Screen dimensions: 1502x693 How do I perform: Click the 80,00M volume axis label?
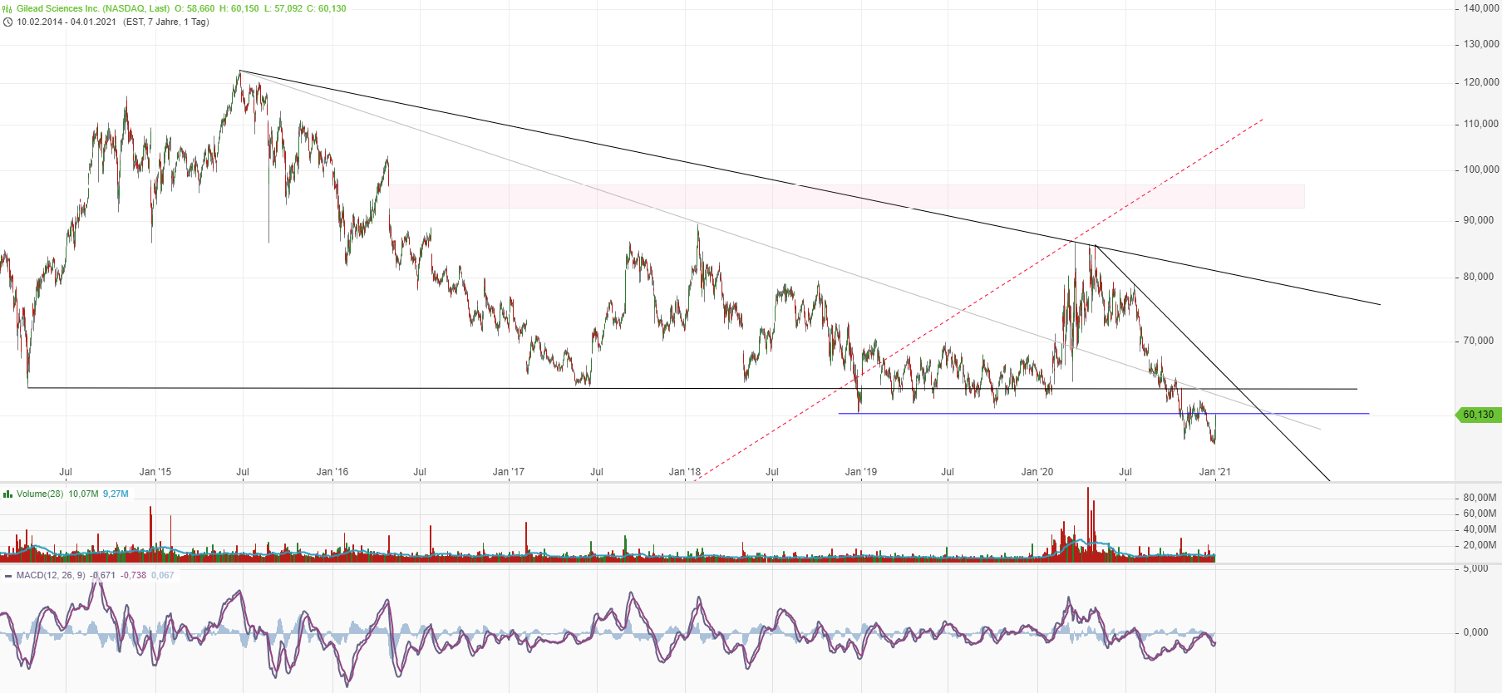point(1480,498)
